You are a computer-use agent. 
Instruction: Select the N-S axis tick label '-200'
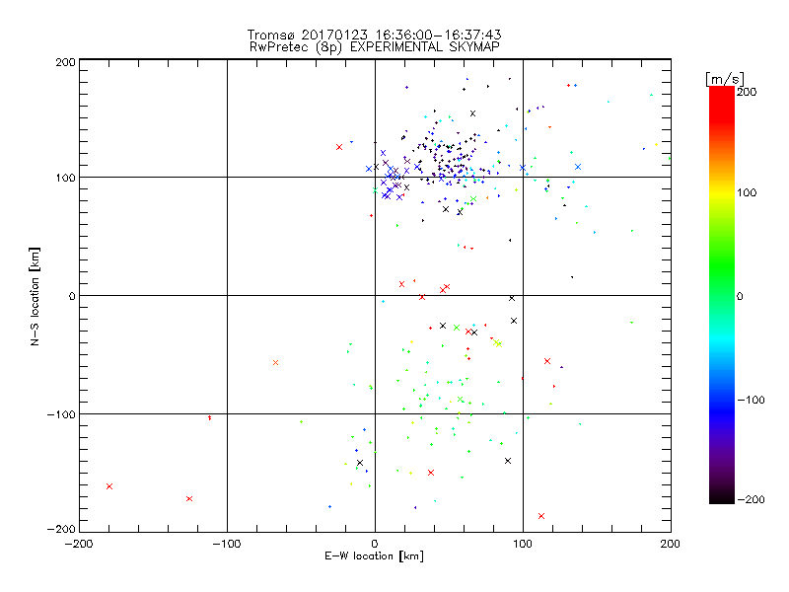click(61, 529)
